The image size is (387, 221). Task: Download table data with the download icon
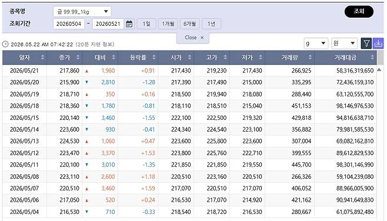[378, 43]
